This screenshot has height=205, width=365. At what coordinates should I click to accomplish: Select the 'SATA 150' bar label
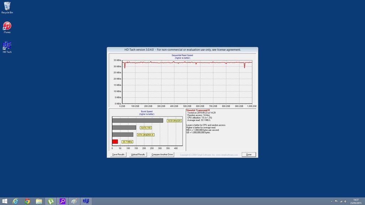[146, 128]
